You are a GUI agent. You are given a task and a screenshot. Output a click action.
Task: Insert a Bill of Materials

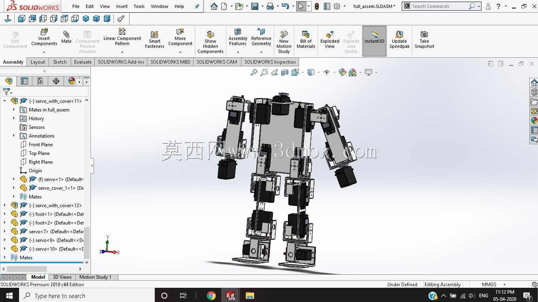click(x=306, y=40)
